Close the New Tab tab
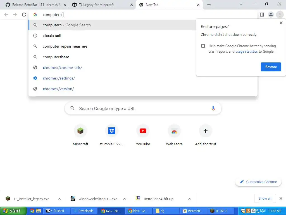The height and width of the screenshot is (215, 286). click(x=198, y=5)
